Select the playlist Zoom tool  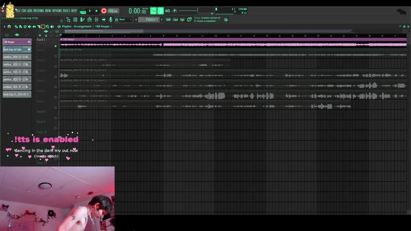(x=48, y=27)
